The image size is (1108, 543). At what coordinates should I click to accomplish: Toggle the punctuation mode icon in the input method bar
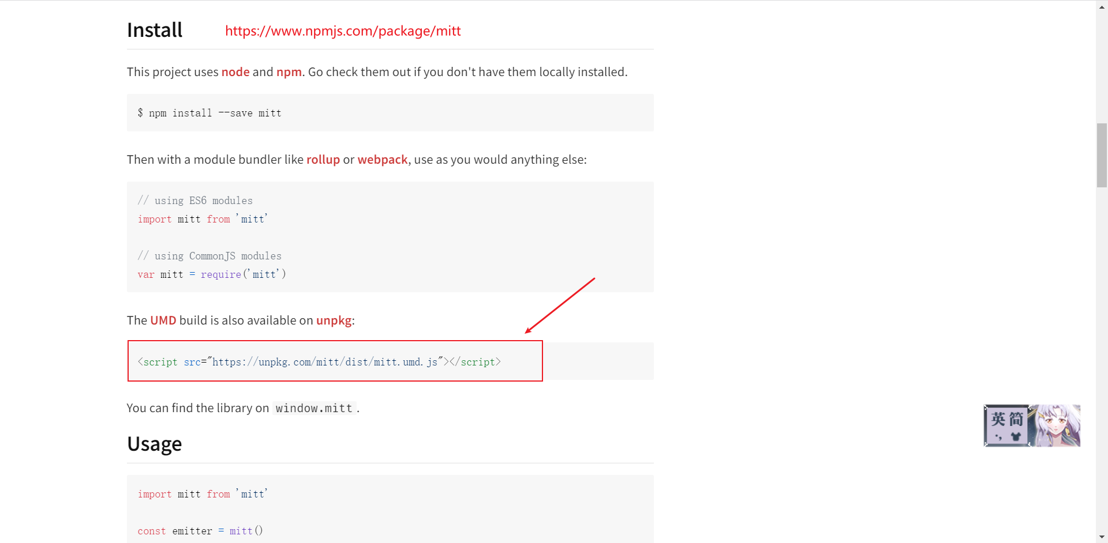click(x=998, y=437)
